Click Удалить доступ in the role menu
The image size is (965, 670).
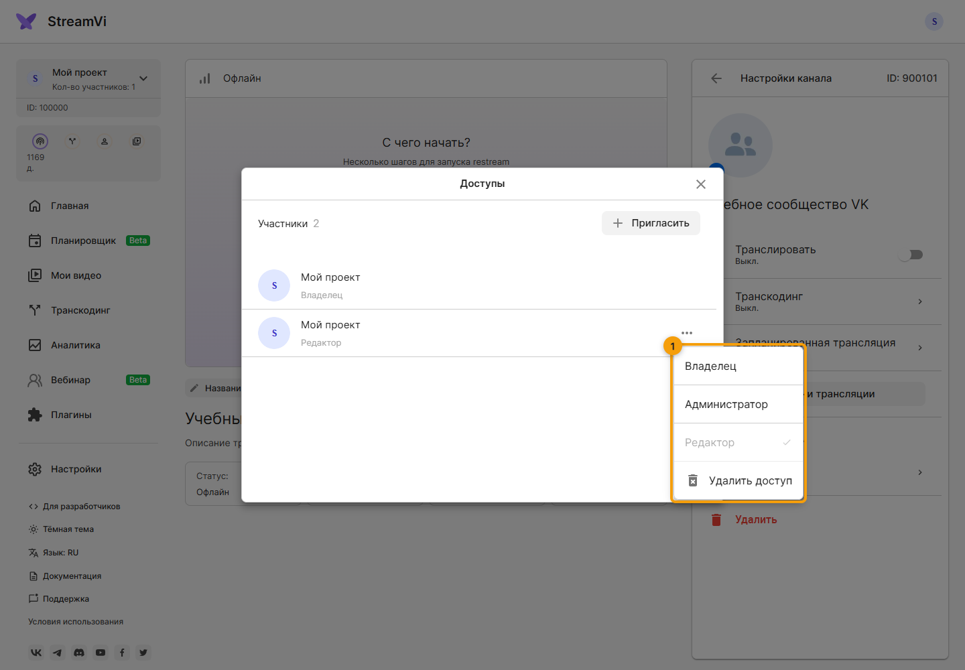[x=738, y=481]
